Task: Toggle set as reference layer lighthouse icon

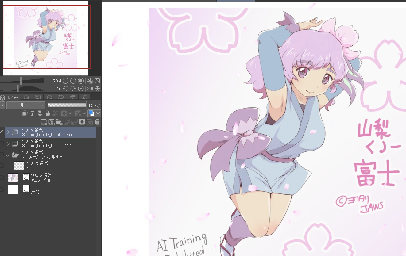Action: pyautogui.click(x=32, y=113)
